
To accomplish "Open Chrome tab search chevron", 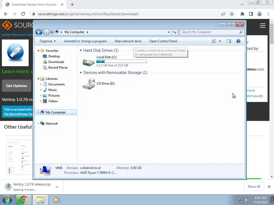I will [x=242, y=5].
